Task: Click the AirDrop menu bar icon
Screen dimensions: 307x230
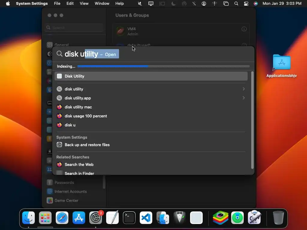Action: tap(184, 4)
